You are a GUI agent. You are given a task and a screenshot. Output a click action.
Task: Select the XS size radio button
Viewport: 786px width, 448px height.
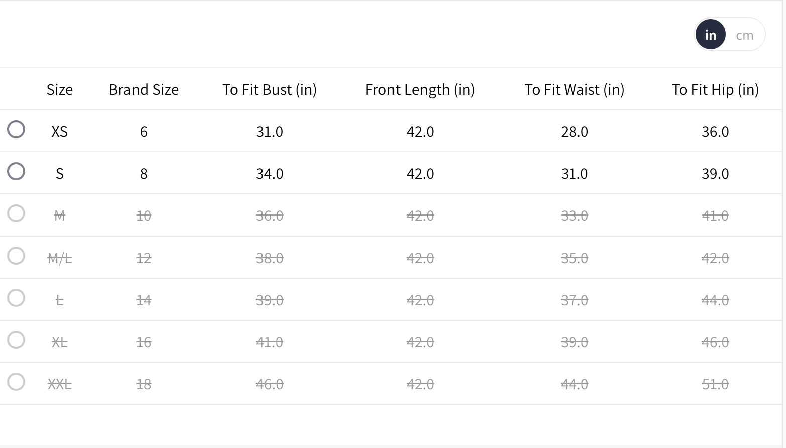[16, 129]
